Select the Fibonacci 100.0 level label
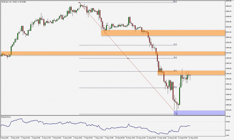This screenshot has height=140, width=234. click(x=175, y=1)
